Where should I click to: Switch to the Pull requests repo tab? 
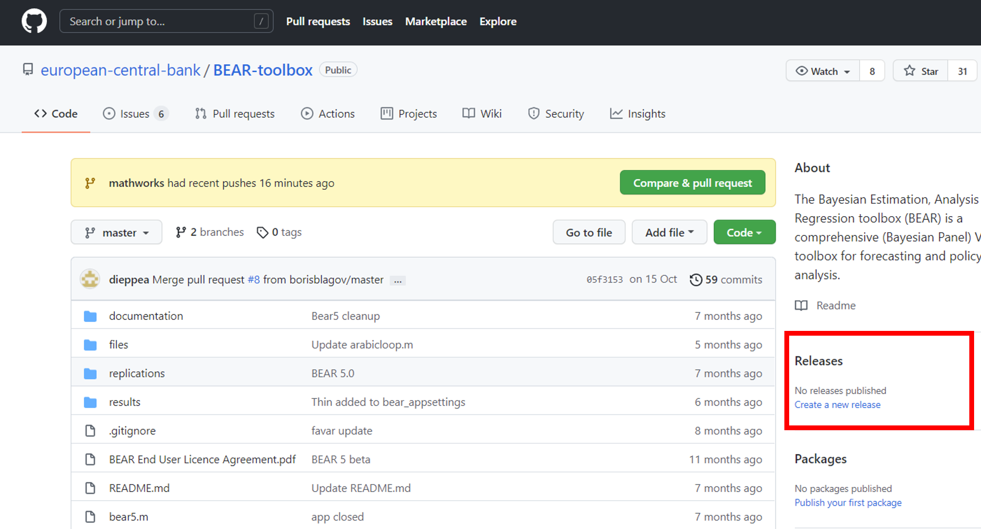point(234,114)
